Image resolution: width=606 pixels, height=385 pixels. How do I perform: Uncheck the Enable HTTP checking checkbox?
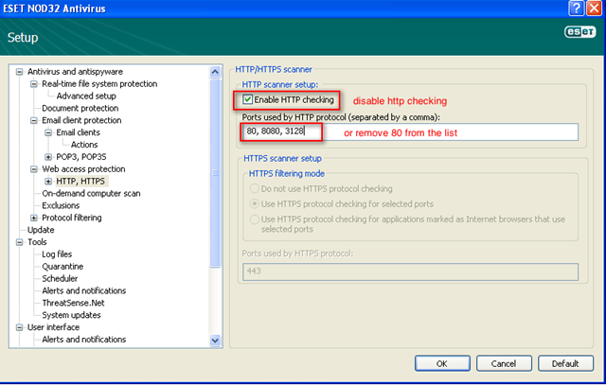(247, 99)
